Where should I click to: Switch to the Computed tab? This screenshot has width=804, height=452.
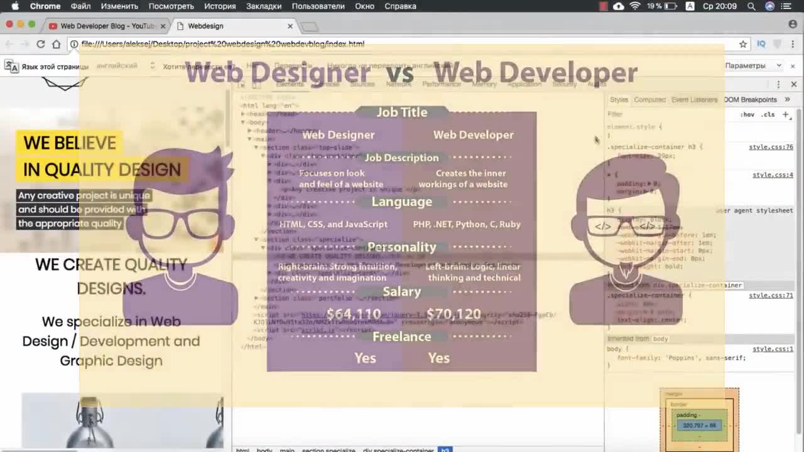649,100
